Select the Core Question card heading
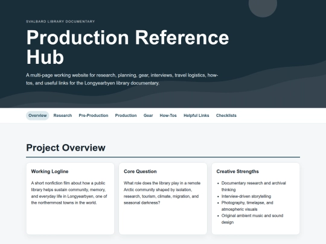 [140, 171]
